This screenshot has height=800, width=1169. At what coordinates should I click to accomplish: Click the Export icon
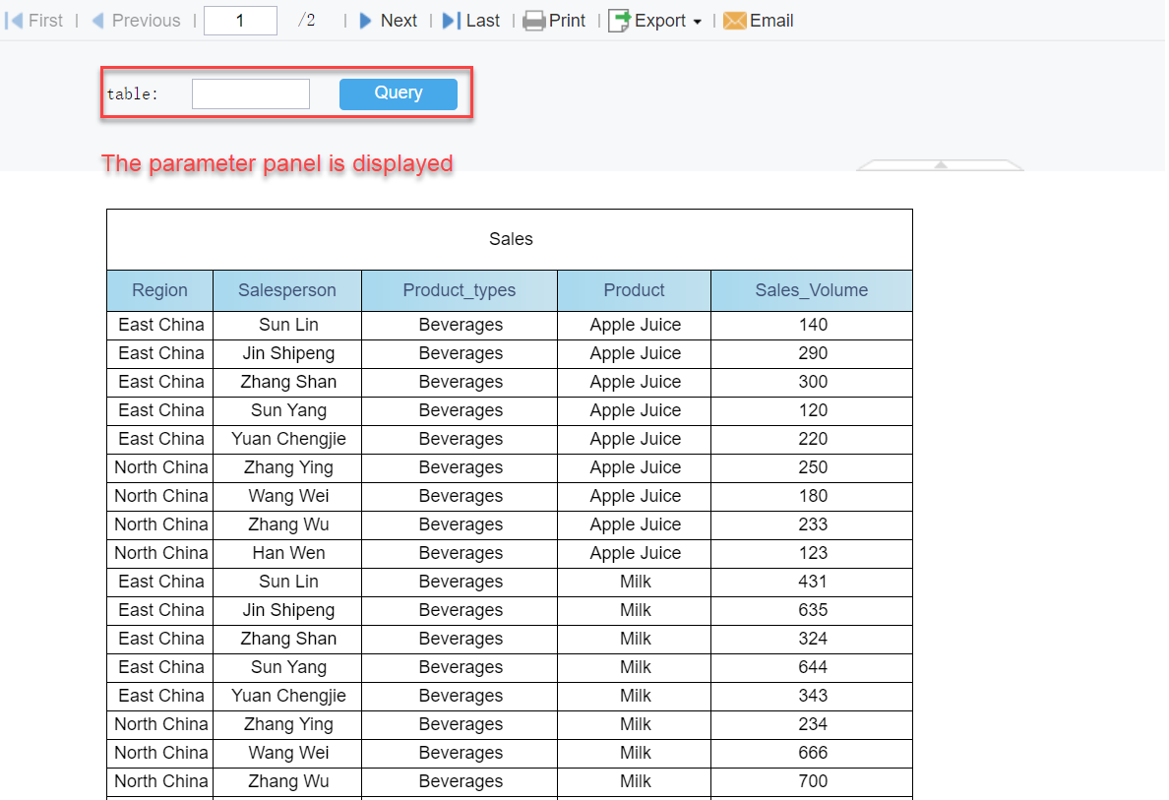[621, 20]
